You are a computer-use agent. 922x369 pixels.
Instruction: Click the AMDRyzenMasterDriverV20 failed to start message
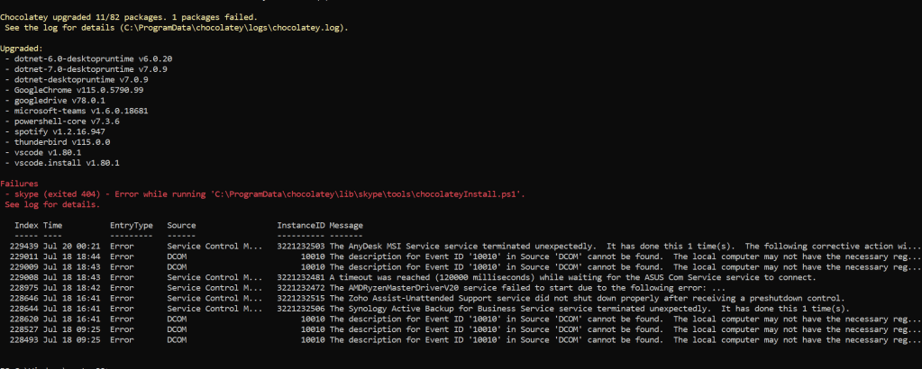[527, 288]
